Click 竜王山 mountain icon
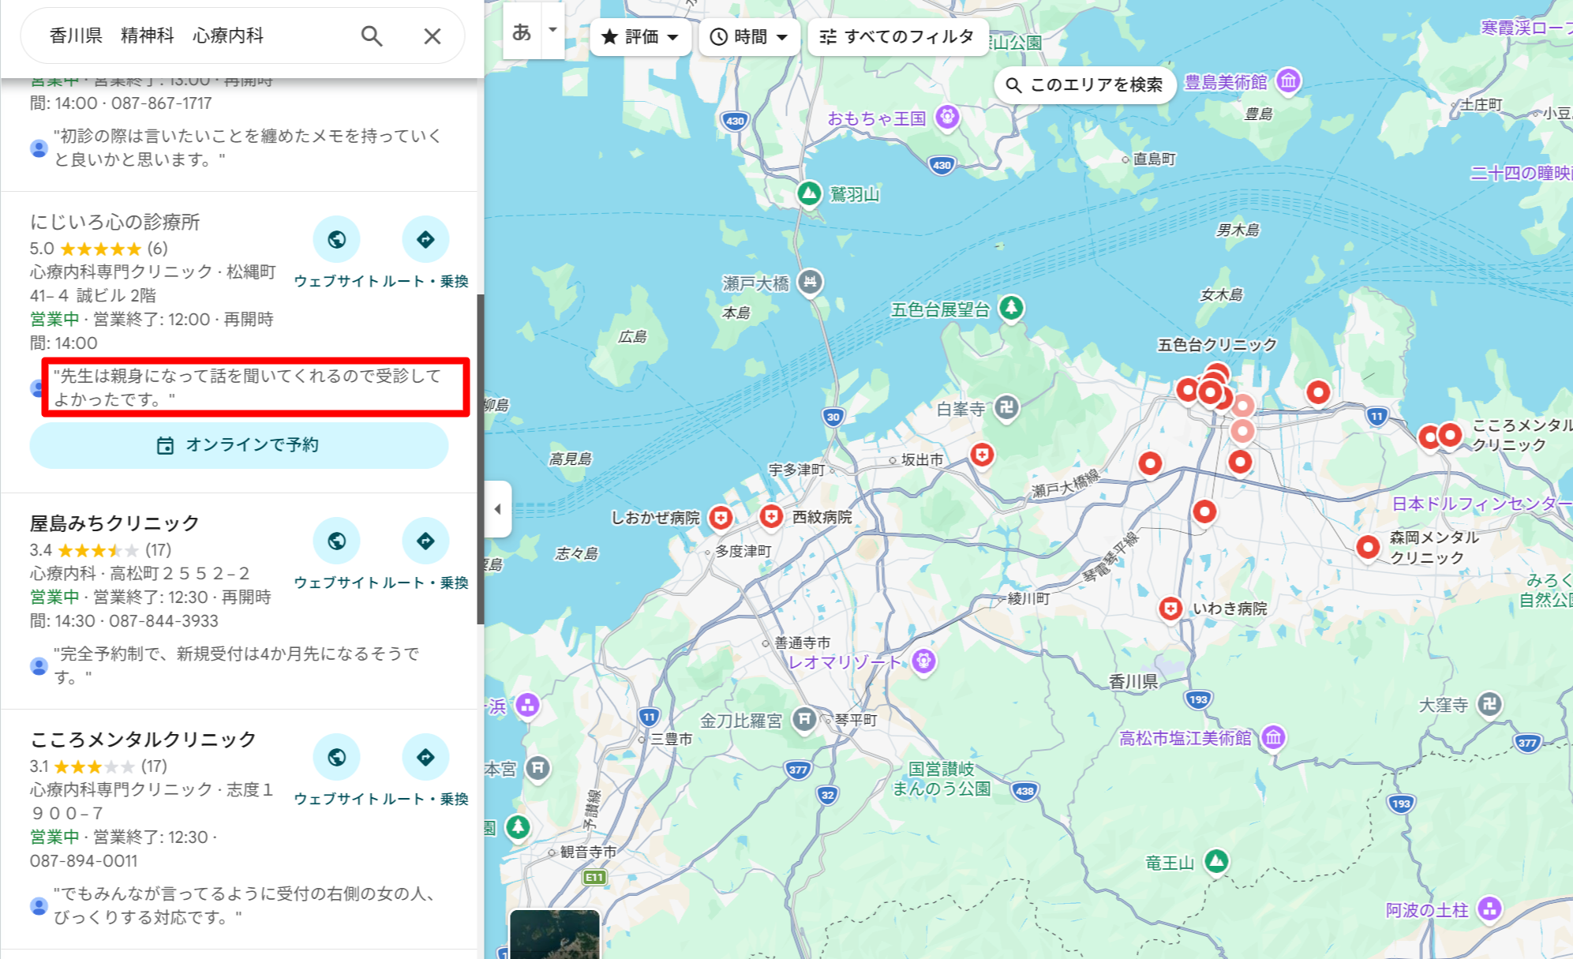This screenshot has width=1573, height=959. tap(1216, 861)
